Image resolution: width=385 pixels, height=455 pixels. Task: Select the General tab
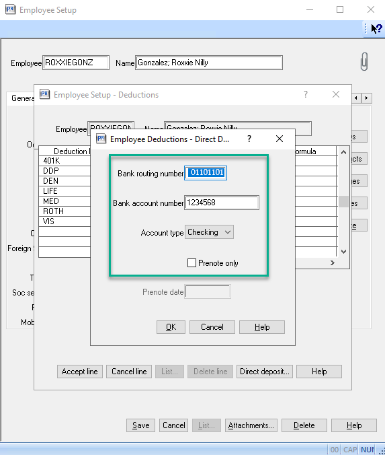click(23, 98)
